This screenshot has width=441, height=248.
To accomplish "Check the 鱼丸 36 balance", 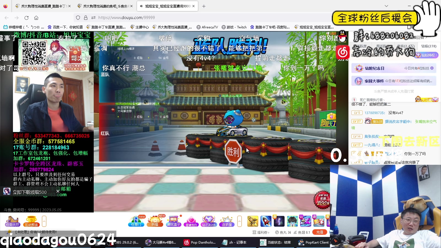I will [283, 233].
